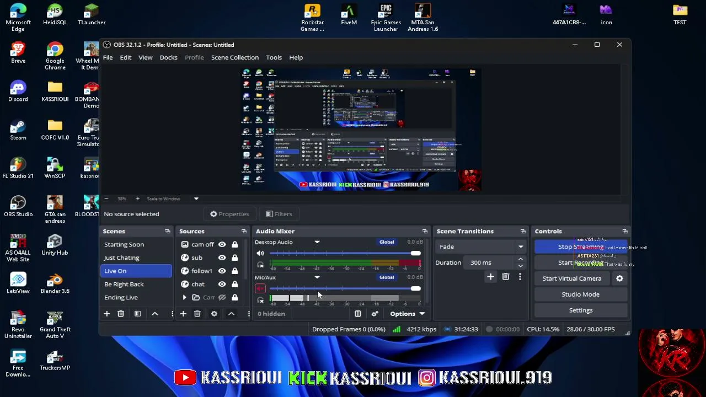
Task: Unlock the follow1 source
Action: click(235, 271)
